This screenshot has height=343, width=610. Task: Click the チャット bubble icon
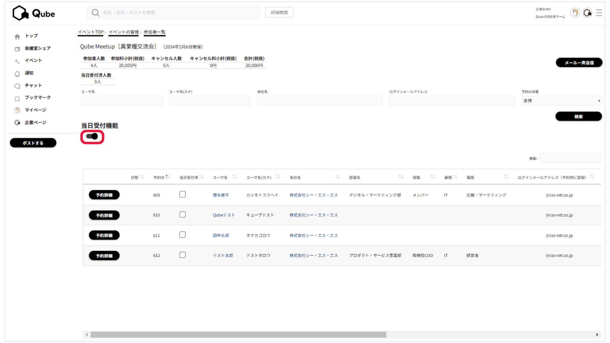point(17,86)
